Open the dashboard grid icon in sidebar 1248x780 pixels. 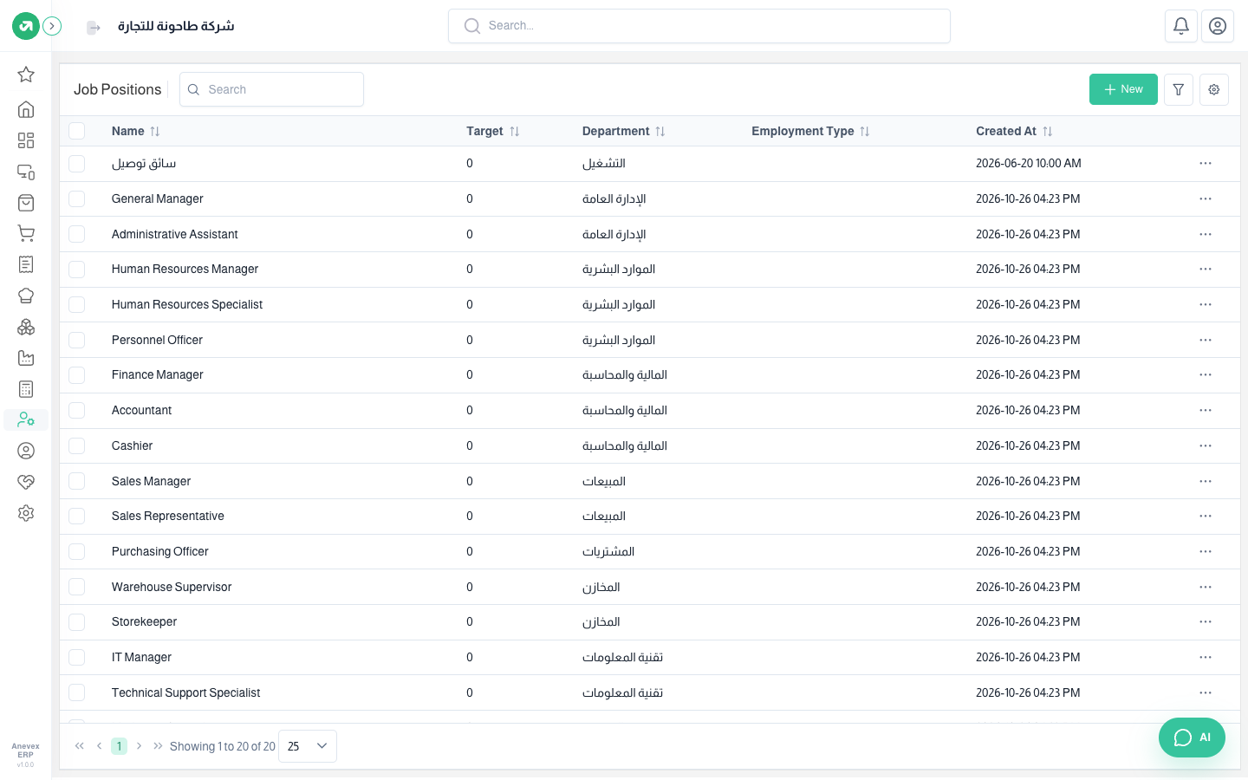pyautogui.click(x=26, y=140)
